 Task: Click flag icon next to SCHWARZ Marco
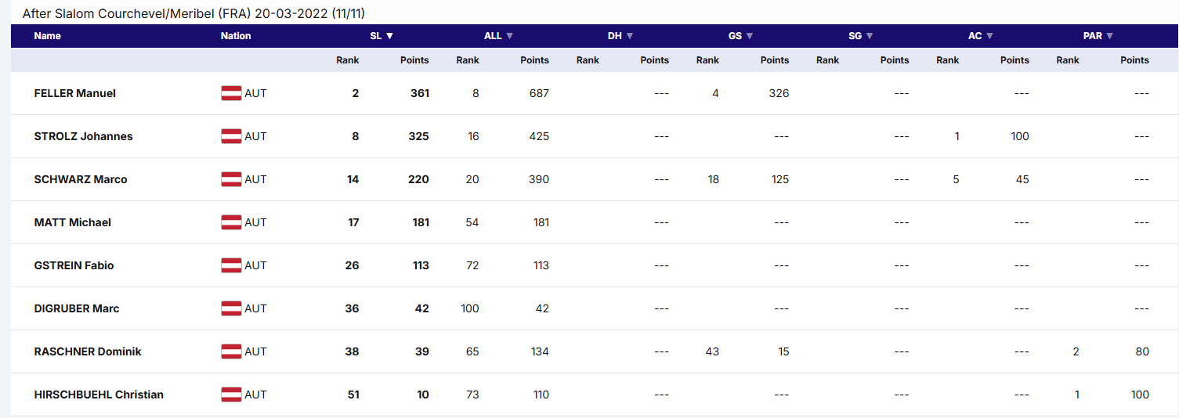(x=231, y=179)
